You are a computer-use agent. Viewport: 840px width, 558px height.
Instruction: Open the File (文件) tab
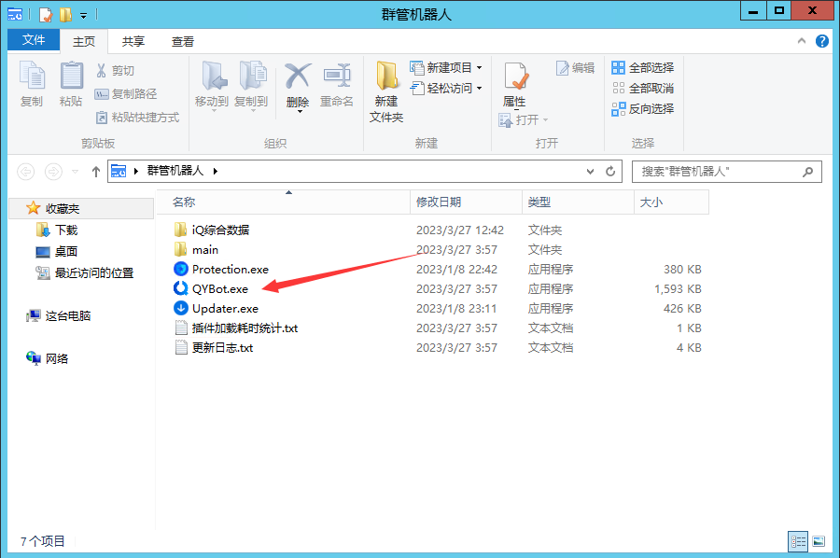coord(34,39)
